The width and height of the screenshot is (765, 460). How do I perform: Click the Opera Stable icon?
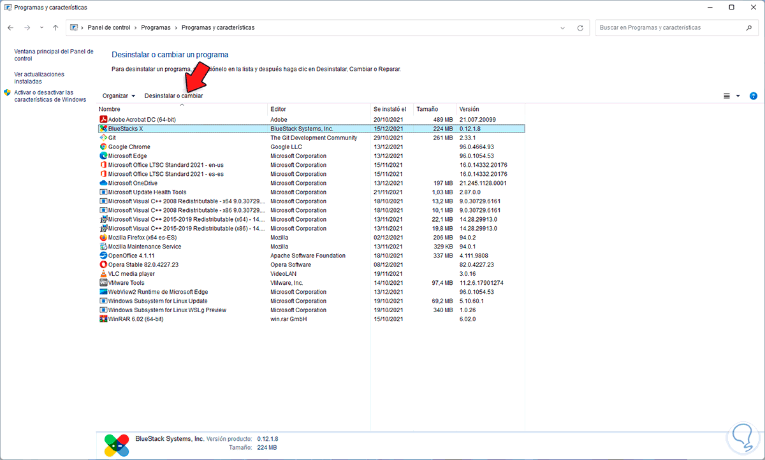pos(103,264)
